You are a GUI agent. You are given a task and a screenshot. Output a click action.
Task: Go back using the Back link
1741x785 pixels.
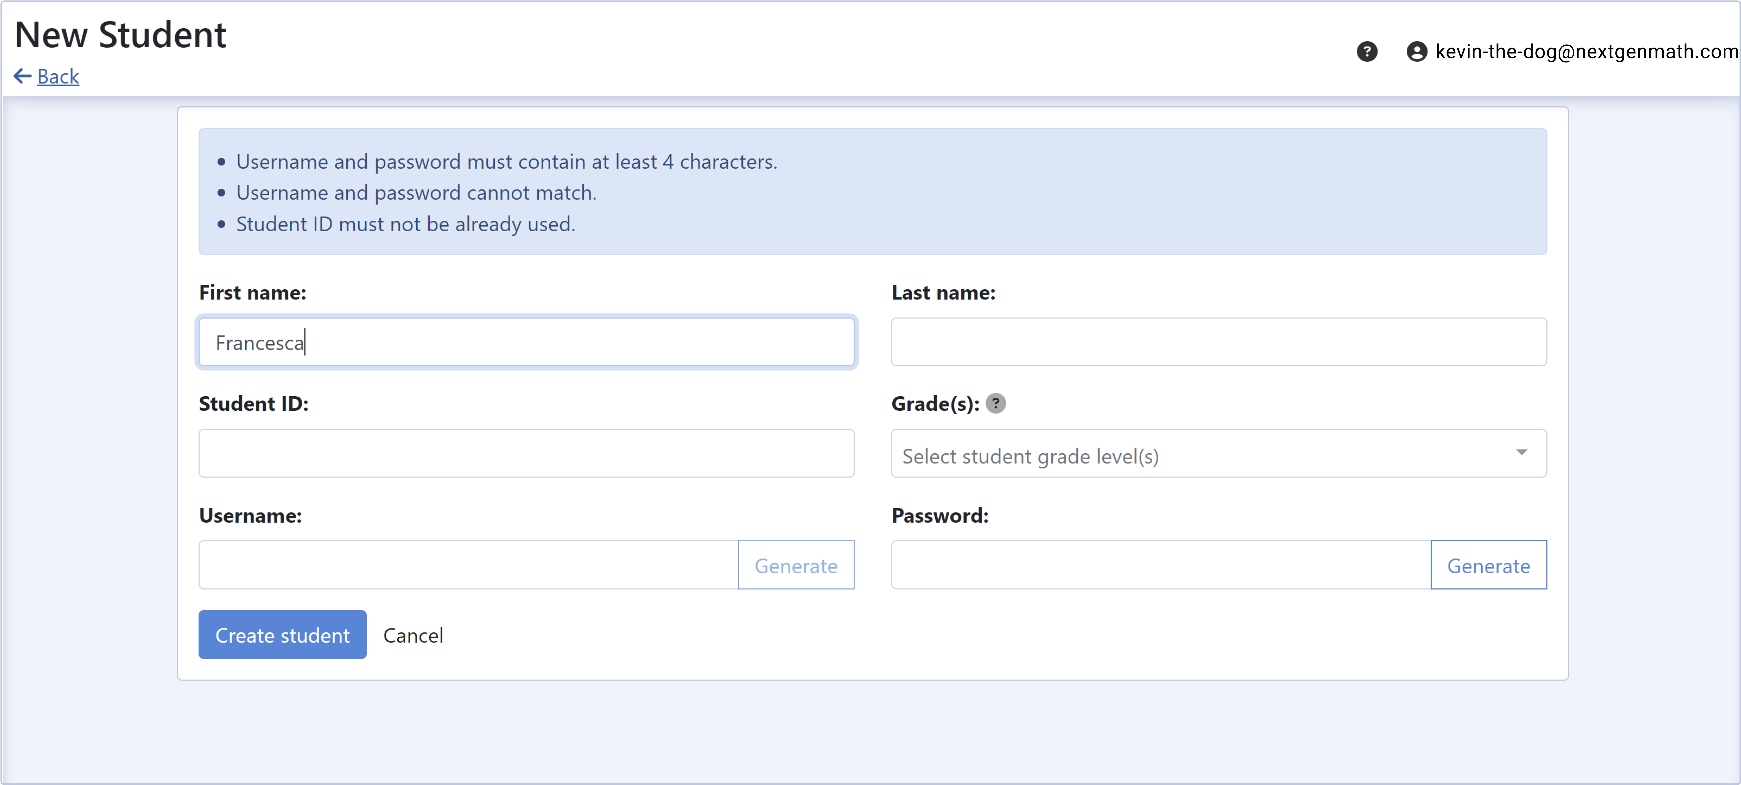(58, 76)
